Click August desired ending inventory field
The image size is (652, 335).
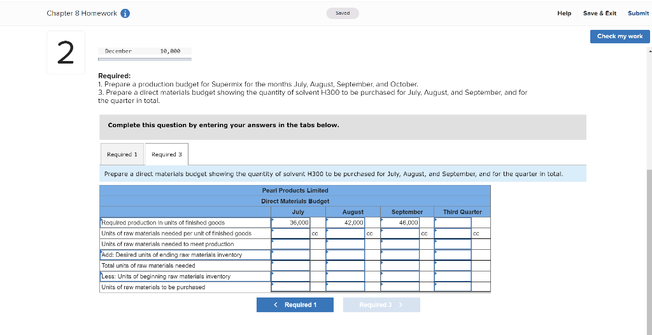tap(346, 255)
